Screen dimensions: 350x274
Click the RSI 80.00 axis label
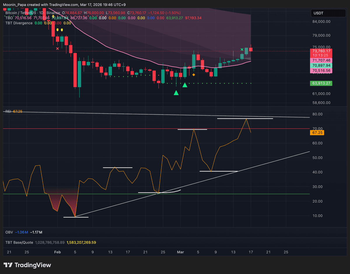pyautogui.click(x=317, y=114)
